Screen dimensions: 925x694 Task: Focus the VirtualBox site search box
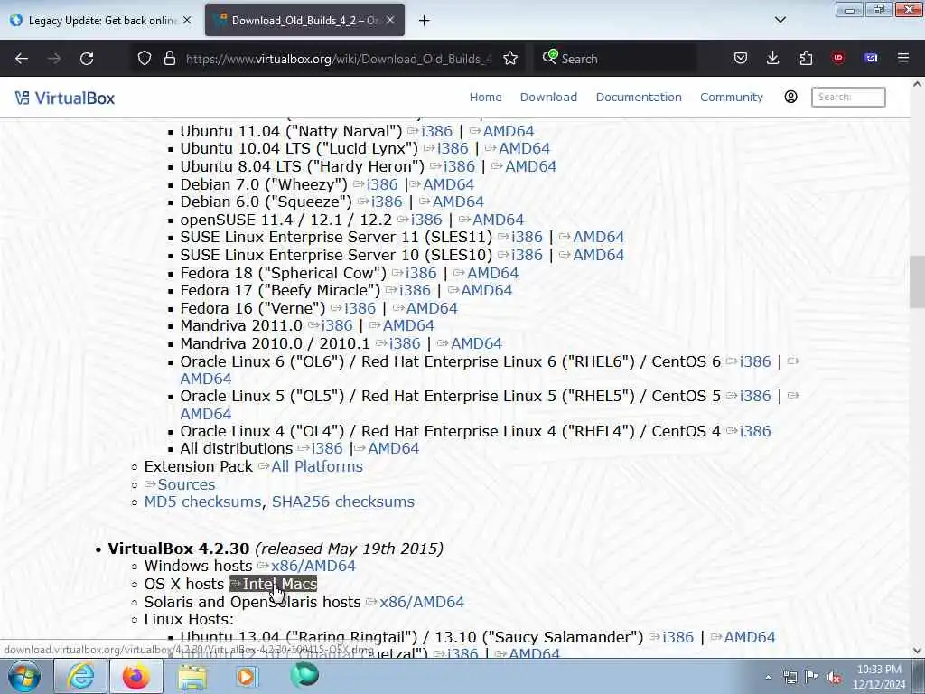[x=848, y=98]
